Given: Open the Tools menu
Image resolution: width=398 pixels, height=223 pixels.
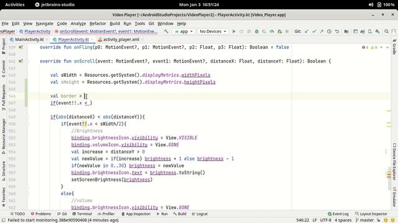Looking at the screenshot, I should 139,24.
